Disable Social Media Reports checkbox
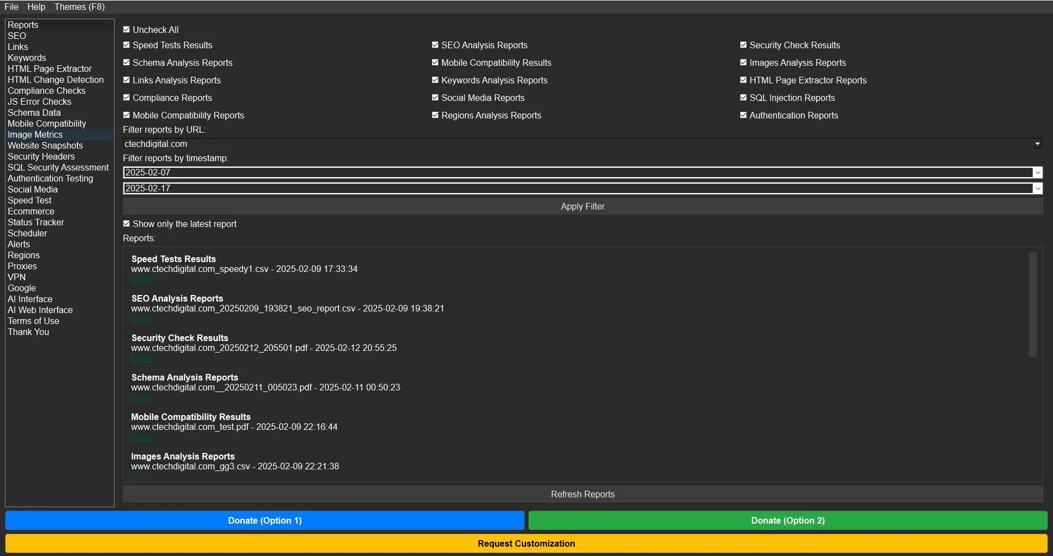 435,98
